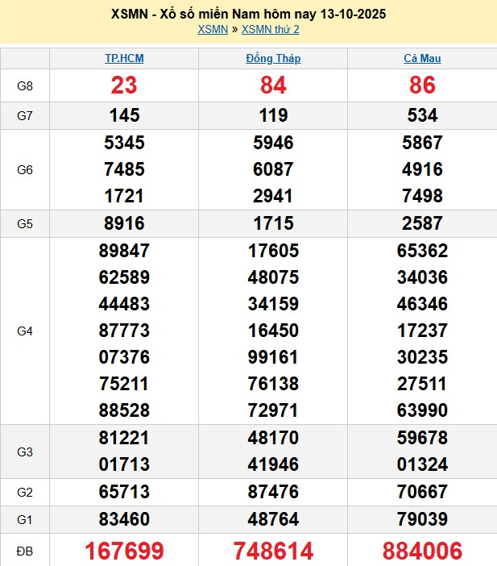The height and width of the screenshot is (566, 497).
Task: Select the G4 number 89847
Action: click(x=124, y=251)
